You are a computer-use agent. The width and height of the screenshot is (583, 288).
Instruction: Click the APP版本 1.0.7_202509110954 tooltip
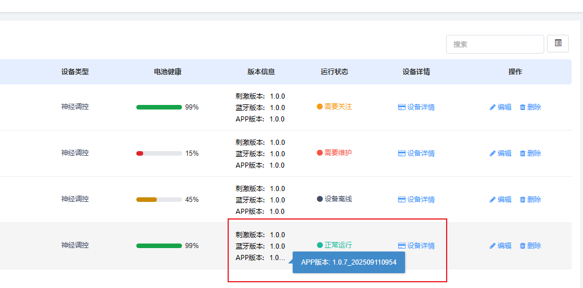(x=349, y=262)
